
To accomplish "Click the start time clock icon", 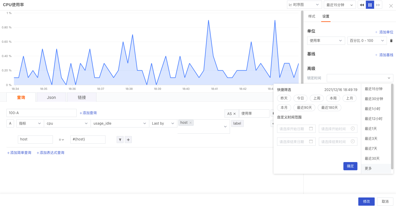I will [x=353, y=129].
